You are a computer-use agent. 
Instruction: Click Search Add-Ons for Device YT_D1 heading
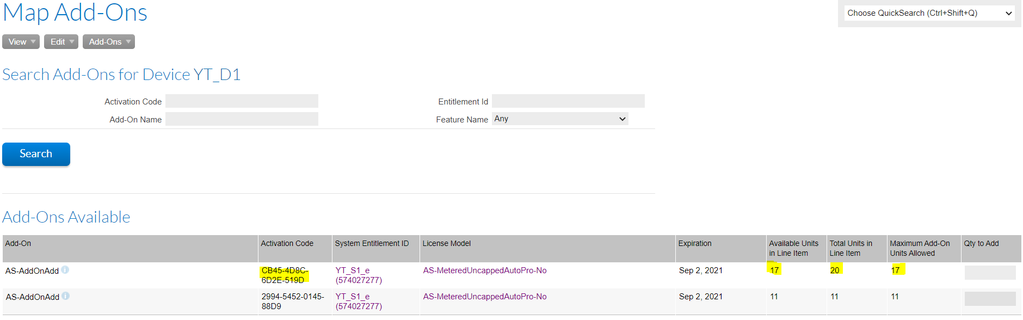121,75
